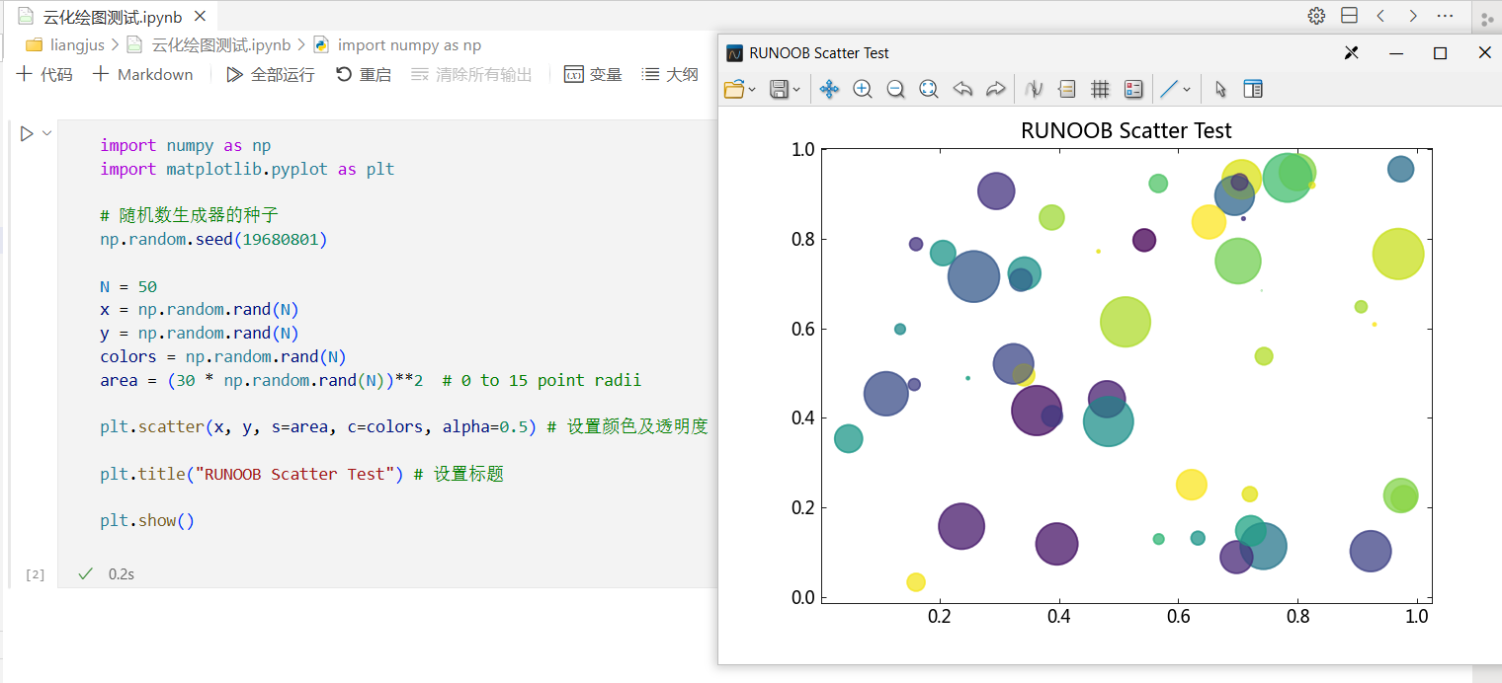Click the zoom in magnifier icon
The width and height of the screenshot is (1502, 683).
862,90
